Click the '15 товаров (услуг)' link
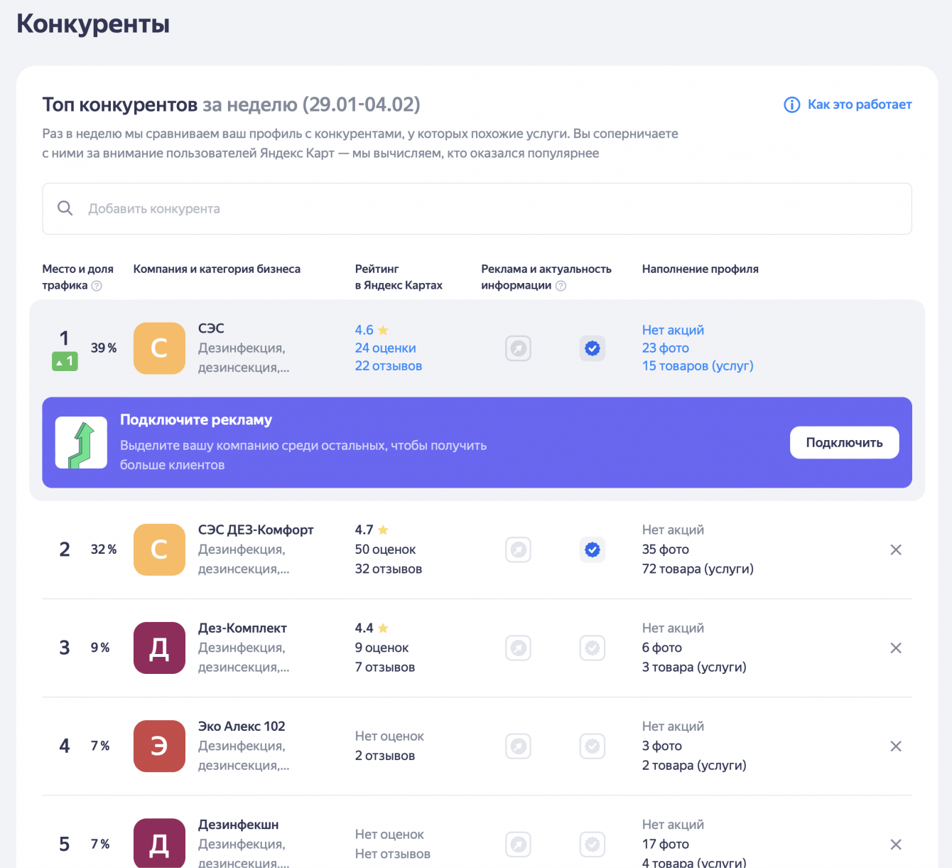This screenshot has height=868, width=952. click(x=698, y=366)
